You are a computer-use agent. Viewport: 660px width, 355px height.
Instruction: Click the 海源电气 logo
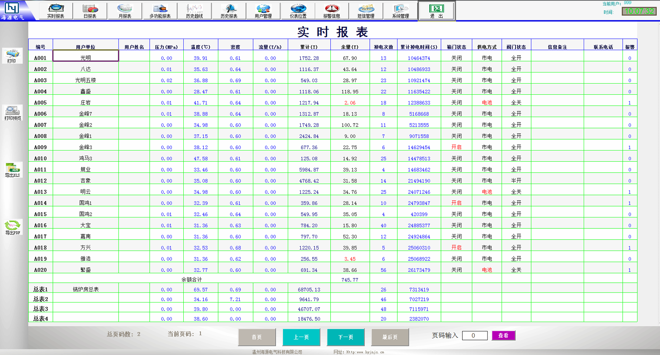click(13, 10)
